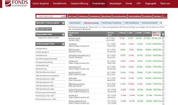Switch to the Risikokennzahlen tab
Screen dimensions: 178x105
coord(150,23)
